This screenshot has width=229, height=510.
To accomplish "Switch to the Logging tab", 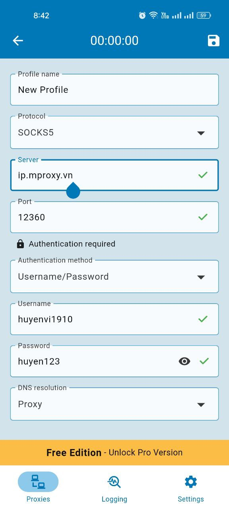I will pyautogui.click(x=114, y=487).
